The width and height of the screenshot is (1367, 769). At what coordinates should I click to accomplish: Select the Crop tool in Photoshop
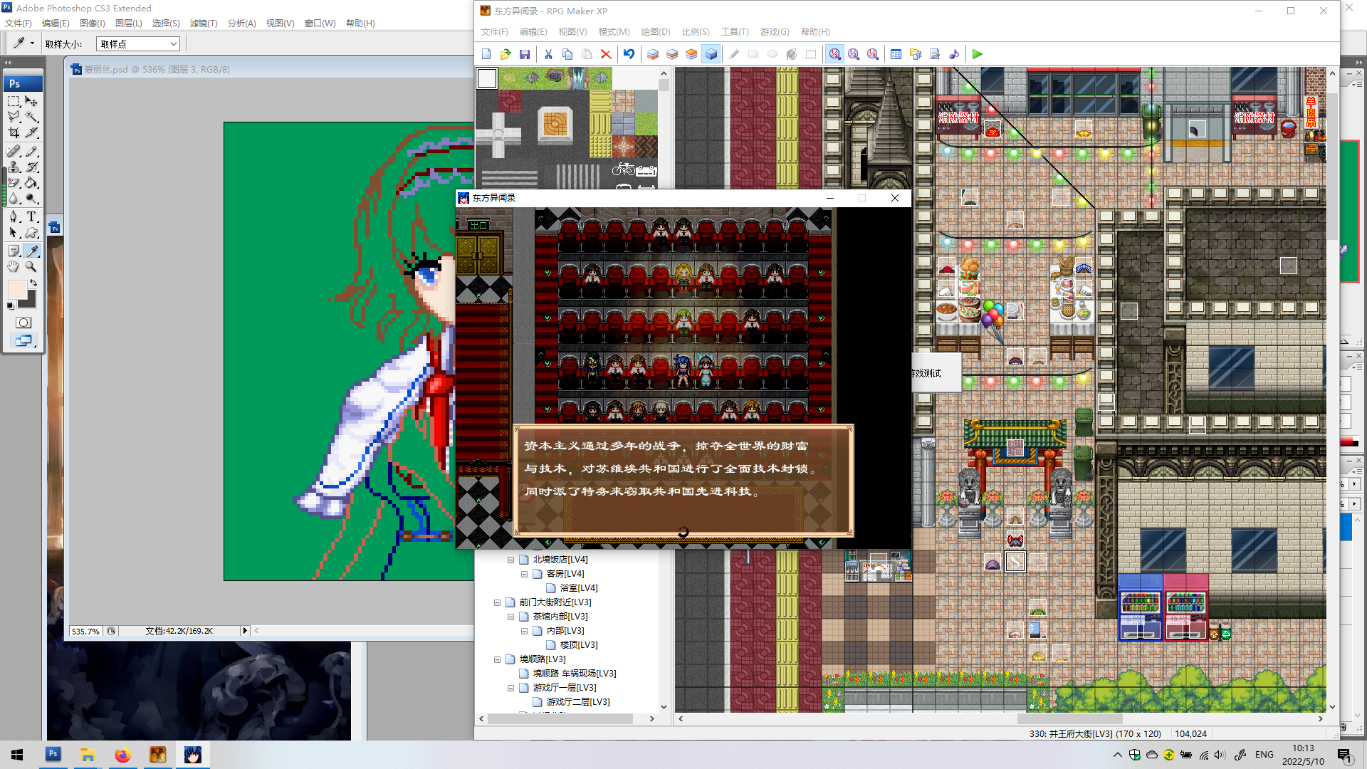coord(14,132)
